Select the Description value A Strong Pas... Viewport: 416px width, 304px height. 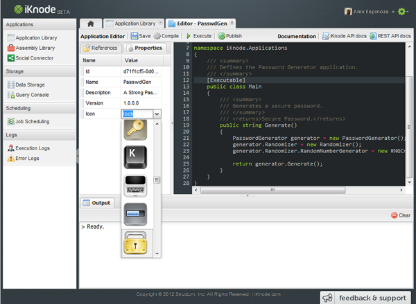141,93
